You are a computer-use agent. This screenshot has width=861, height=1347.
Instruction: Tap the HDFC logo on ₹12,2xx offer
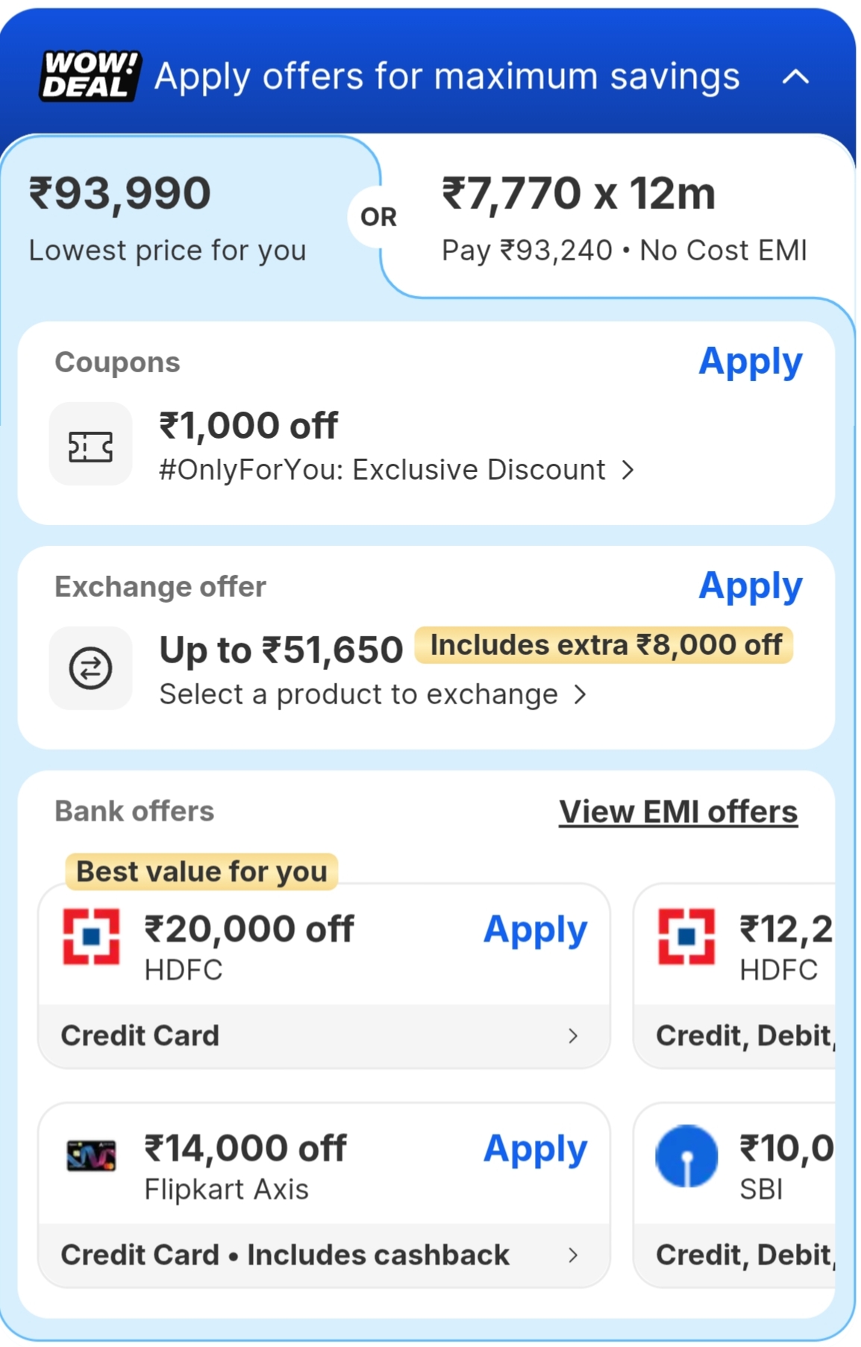click(686, 936)
